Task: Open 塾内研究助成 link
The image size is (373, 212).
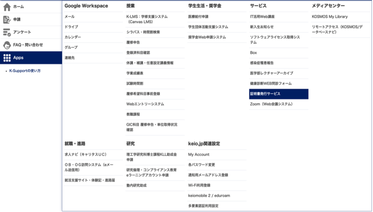Action: 136,185
